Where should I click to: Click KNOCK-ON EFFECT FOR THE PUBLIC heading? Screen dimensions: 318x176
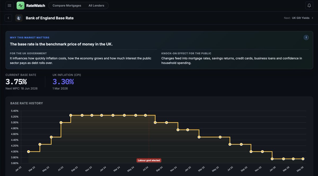pyautogui.click(x=186, y=53)
